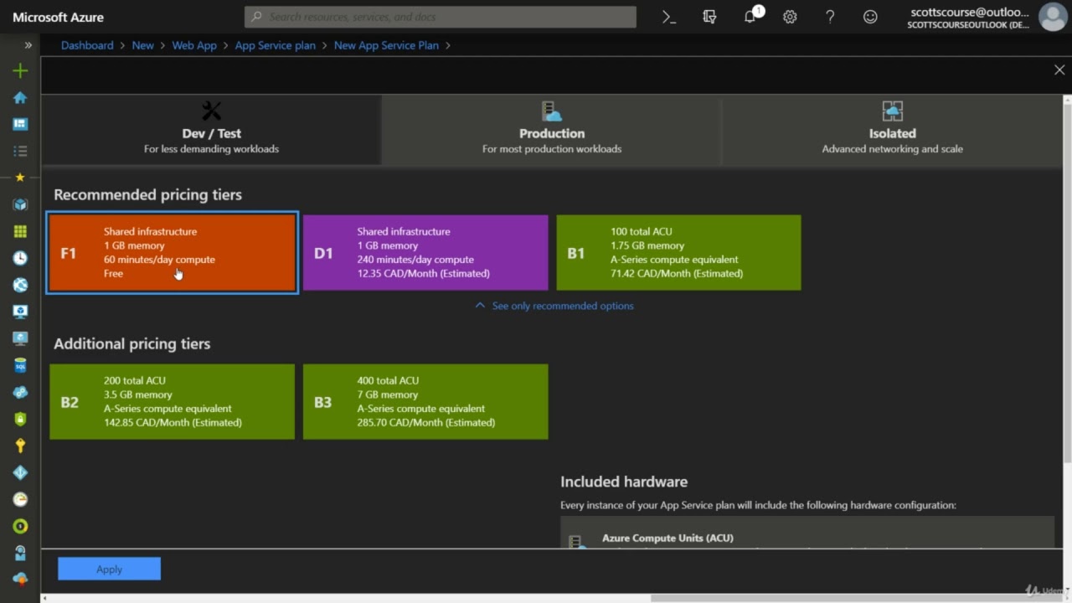The width and height of the screenshot is (1072, 603).
Task: Click the green plus Create a resource icon
Action: 20,71
